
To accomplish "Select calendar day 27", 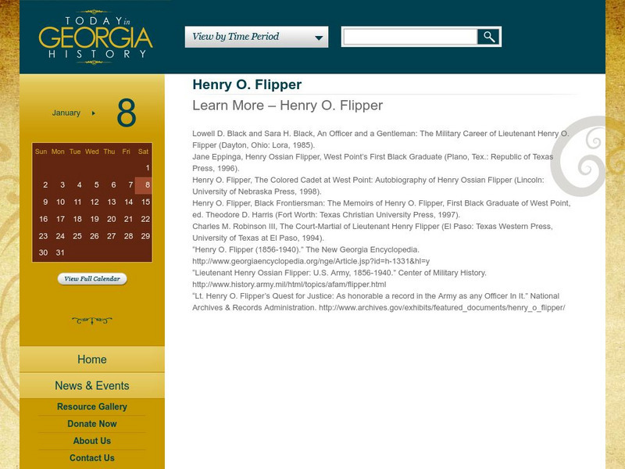I will (x=112, y=236).
